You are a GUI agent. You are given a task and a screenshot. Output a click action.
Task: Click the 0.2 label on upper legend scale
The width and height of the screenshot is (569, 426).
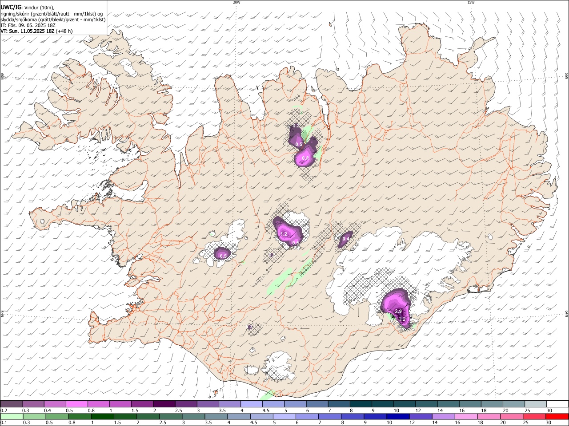click(x=4, y=410)
